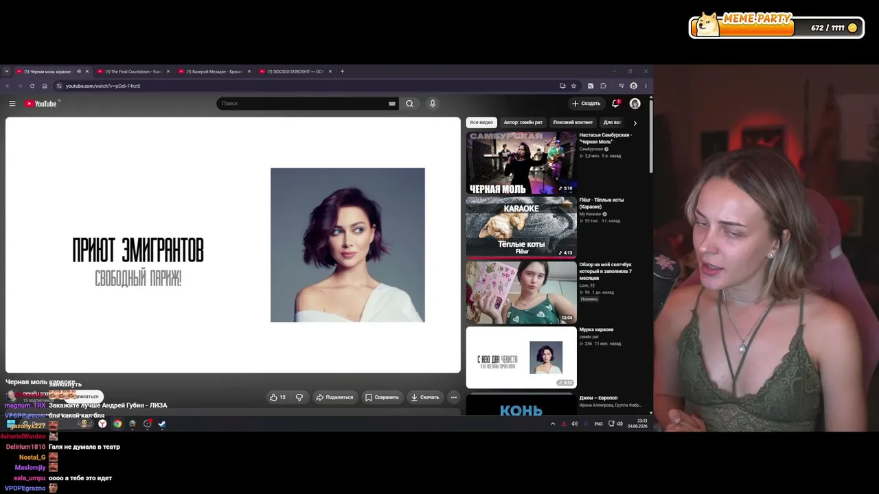View site information in the address bar
879x494 pixels.
(x=59, y=86)
